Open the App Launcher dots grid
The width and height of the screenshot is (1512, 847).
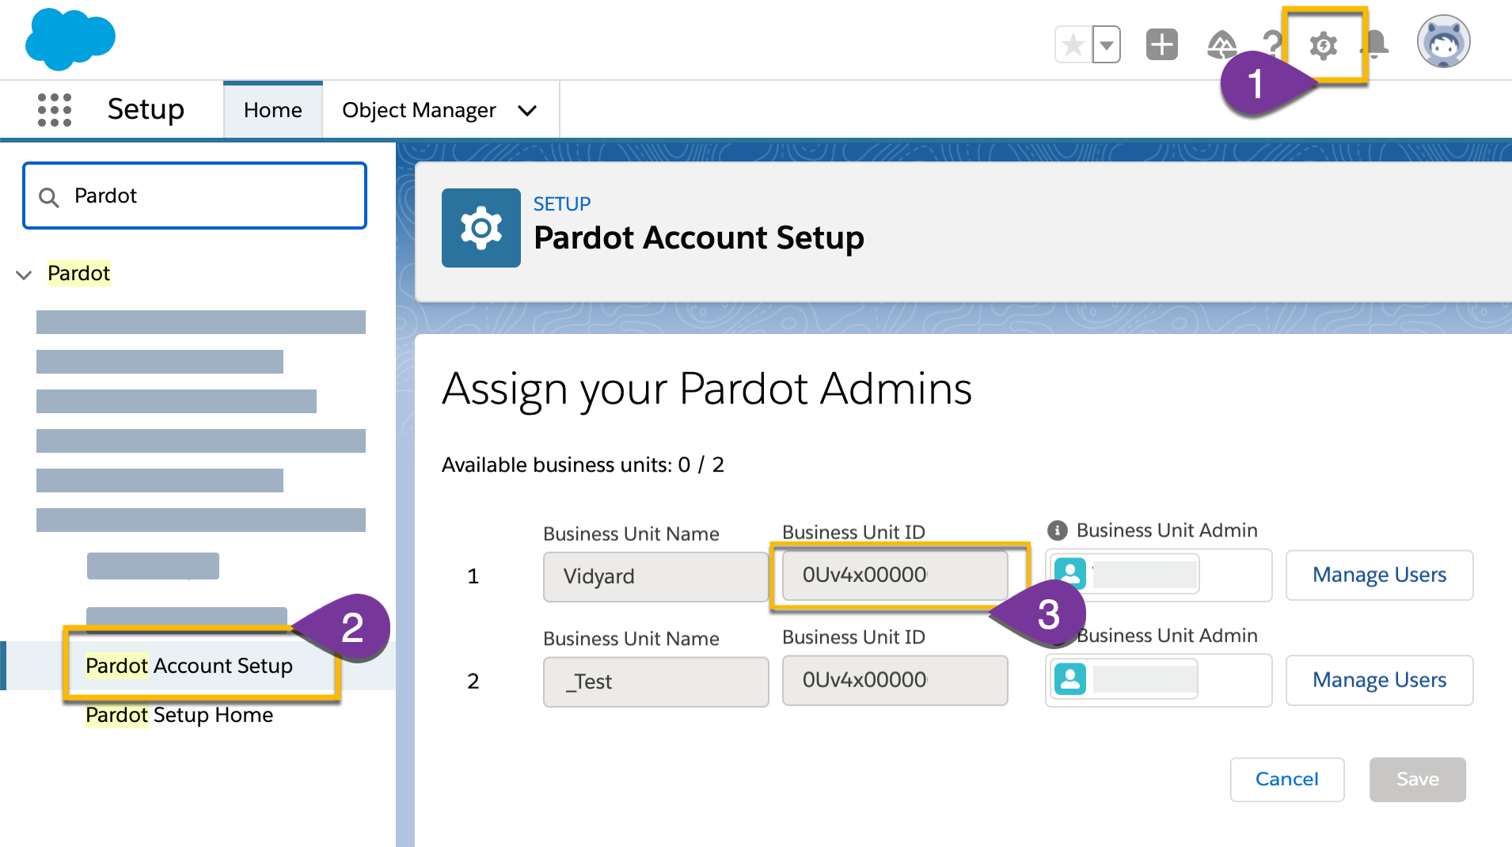pyautogui.click(x=55, y=109)
